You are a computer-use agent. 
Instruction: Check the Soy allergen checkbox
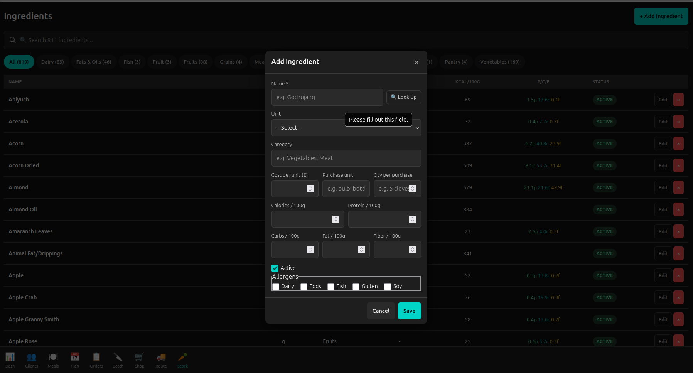pos(388,286)
